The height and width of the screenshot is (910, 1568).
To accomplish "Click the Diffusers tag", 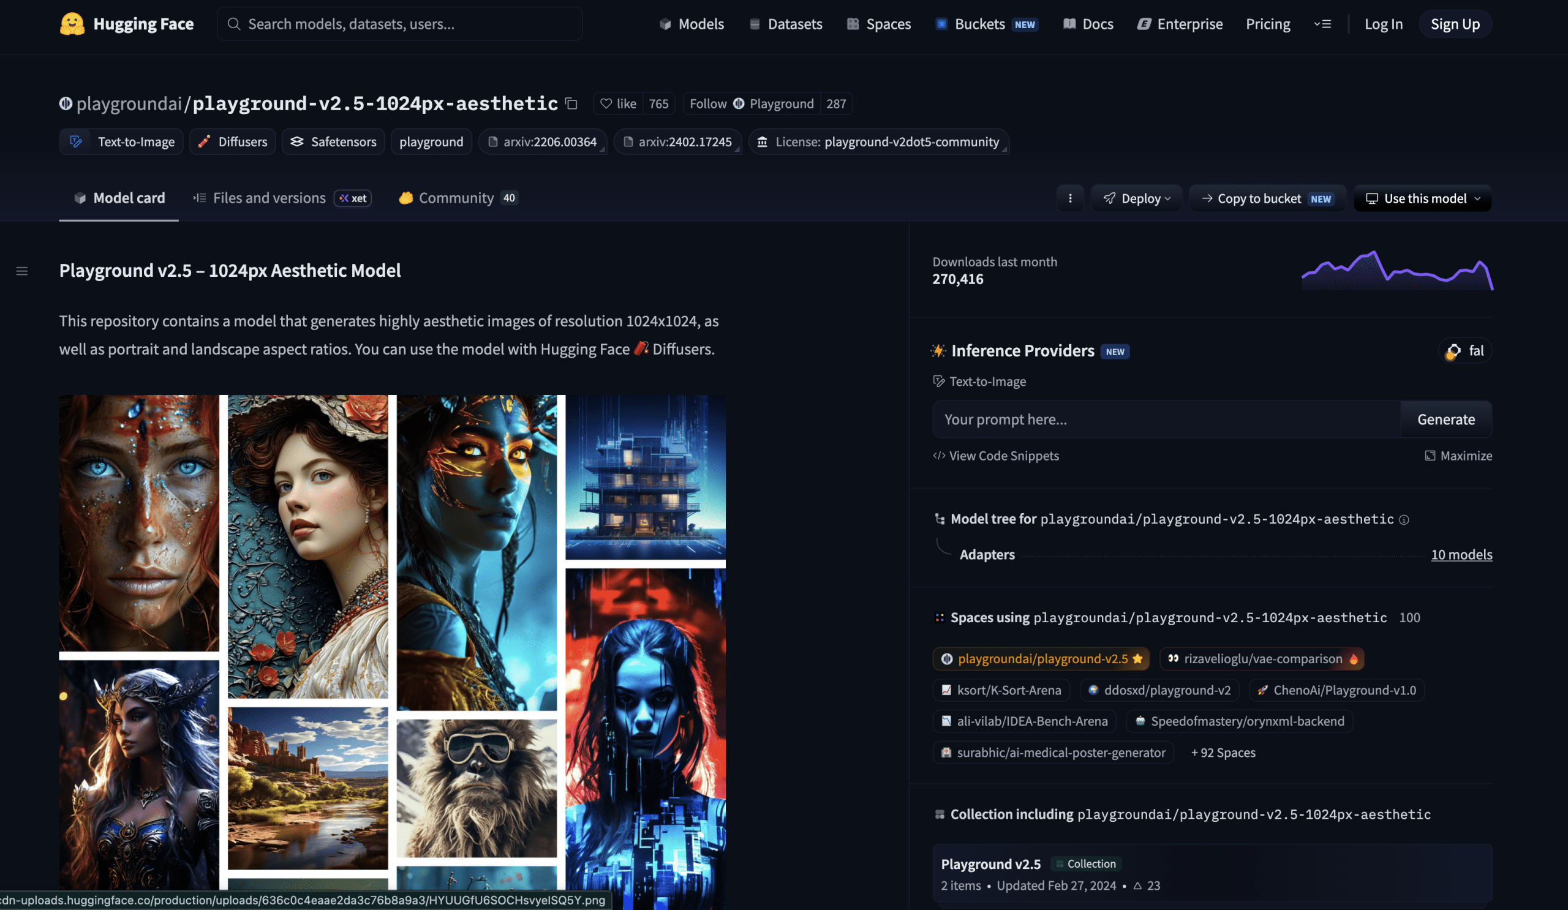I will (x=233, y=142).
